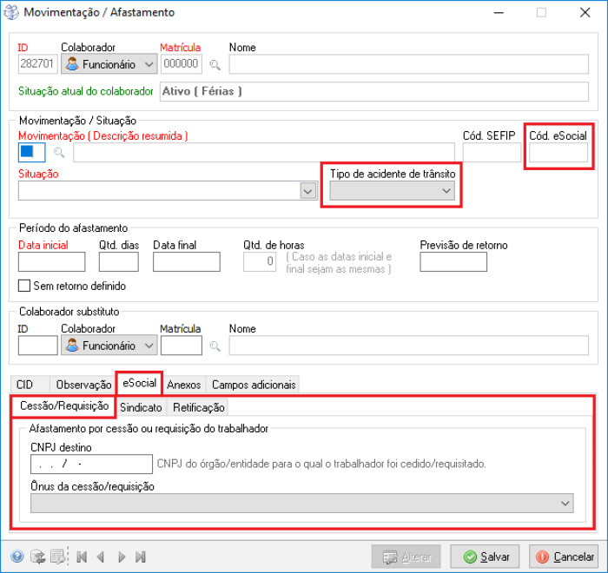This screenshot has width=608, height=573.
Task: Switch to the CID tab
Action: point(24,384)
